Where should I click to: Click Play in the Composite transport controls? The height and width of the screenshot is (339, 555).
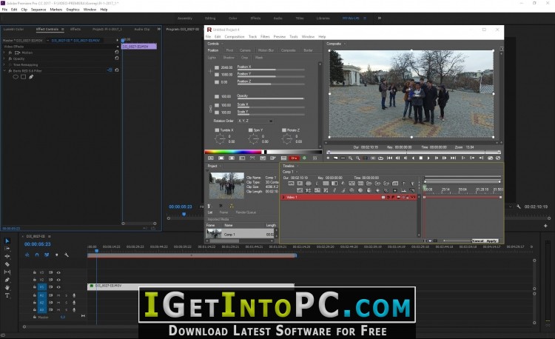(428, 158)
